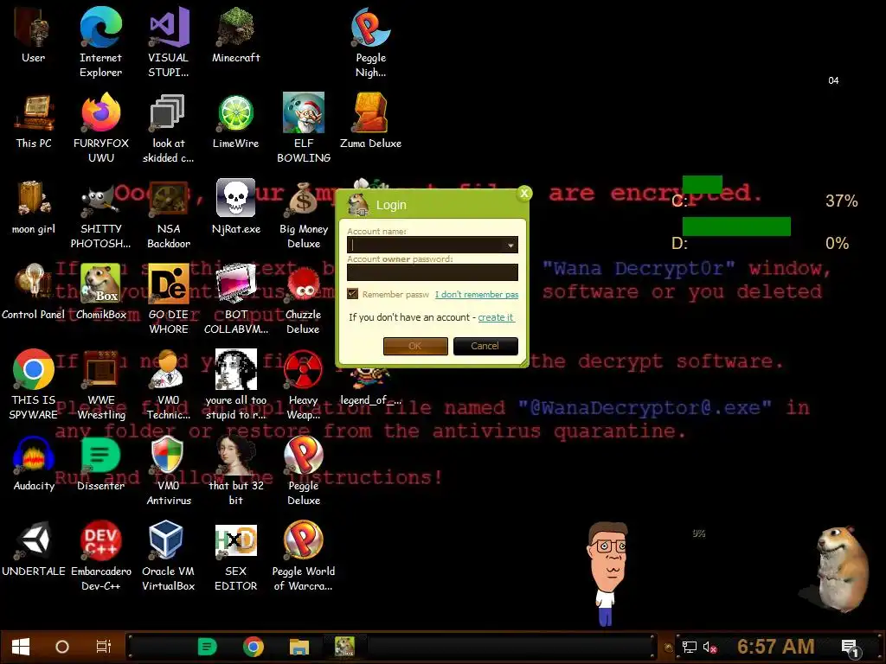
Task: Open the SHITTY PHOTOSH... GIMP shortcut
Action: (100, 214)
